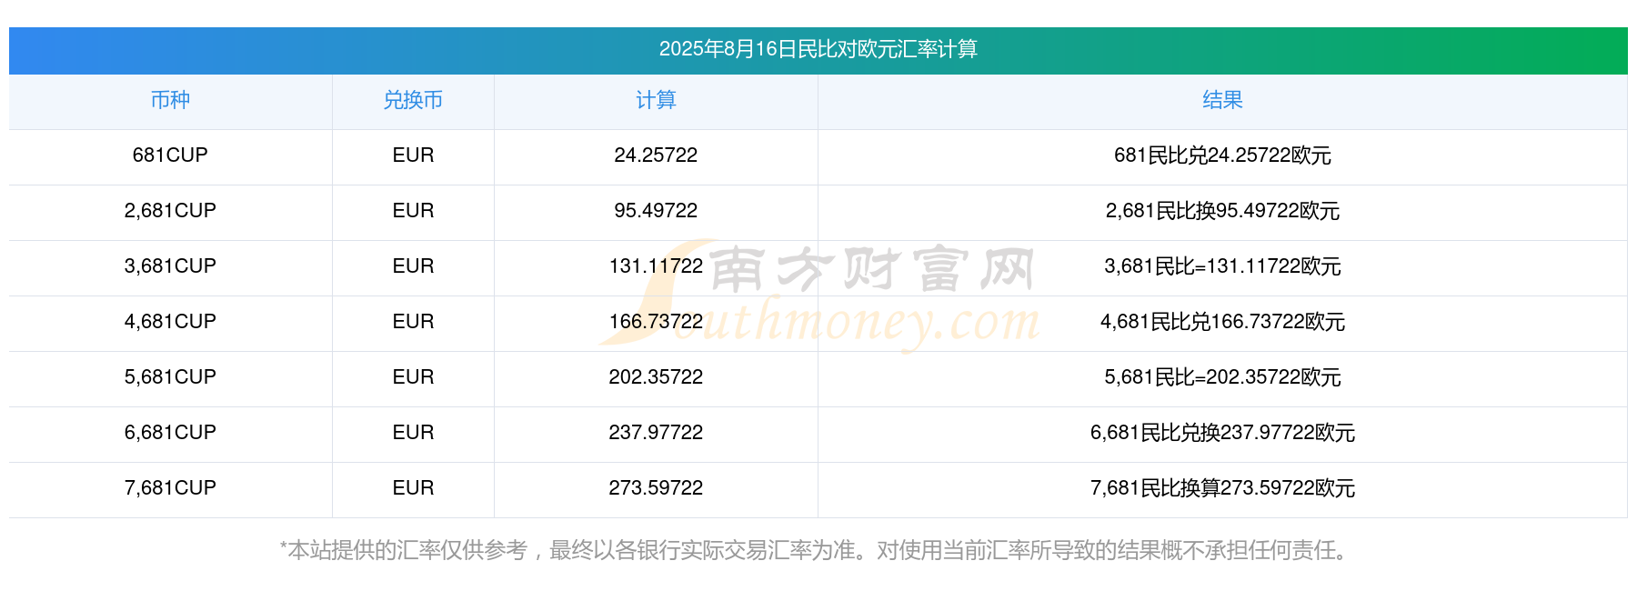Screen dimensions: 1637x591
Task: Click EUR in the 6,681CUP row
Action: (x=413, y=433)
